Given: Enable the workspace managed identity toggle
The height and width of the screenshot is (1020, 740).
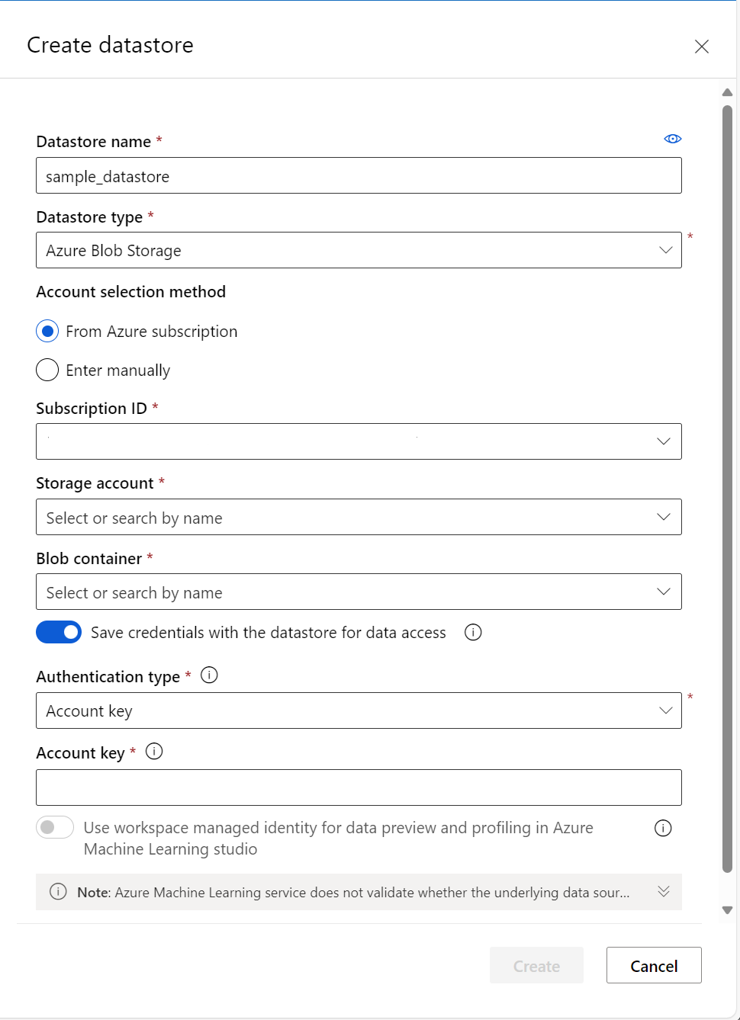Looking at the screenshot, I should 55,827.
